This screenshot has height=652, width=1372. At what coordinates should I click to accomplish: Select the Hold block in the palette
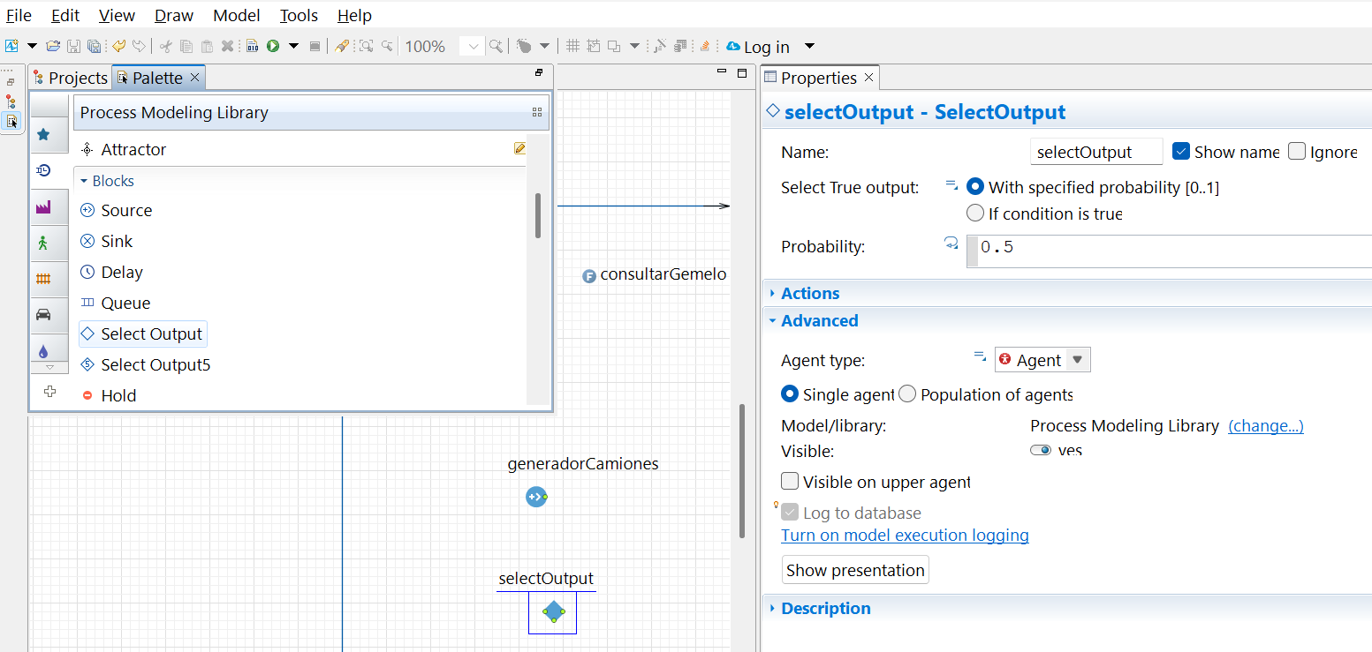(108, 396)
